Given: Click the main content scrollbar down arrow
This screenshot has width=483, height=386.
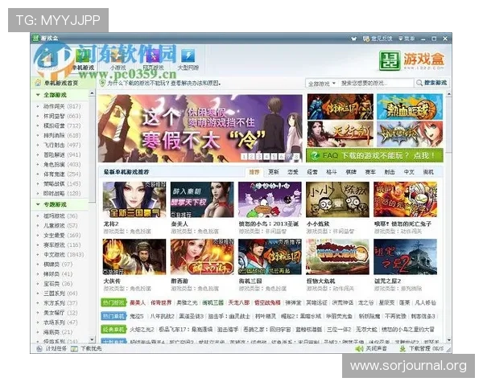Looking at the screenshot, I should [449, 340].
